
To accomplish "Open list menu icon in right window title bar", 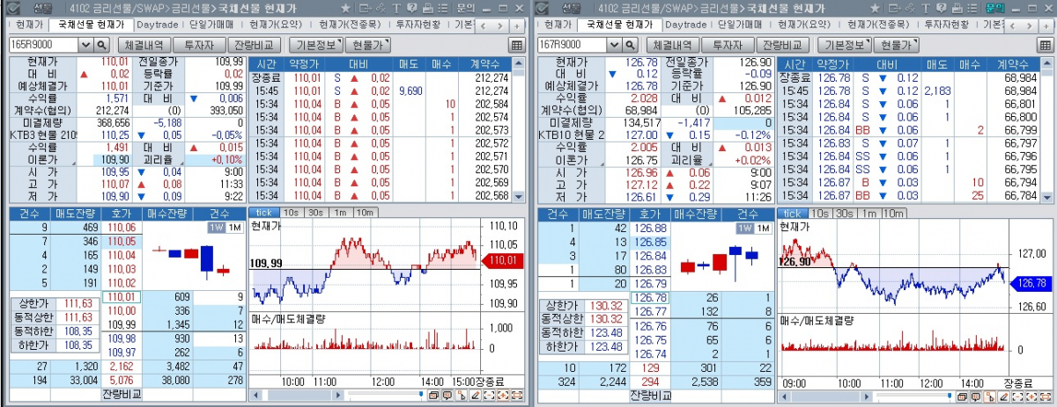I will (972, 8).
